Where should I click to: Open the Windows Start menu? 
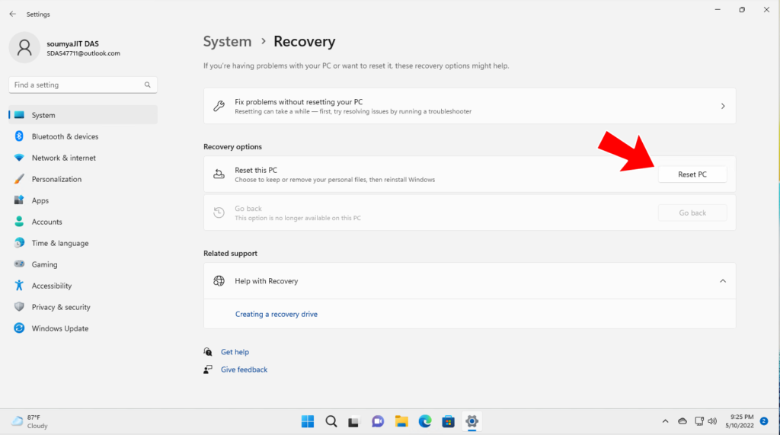308,421
